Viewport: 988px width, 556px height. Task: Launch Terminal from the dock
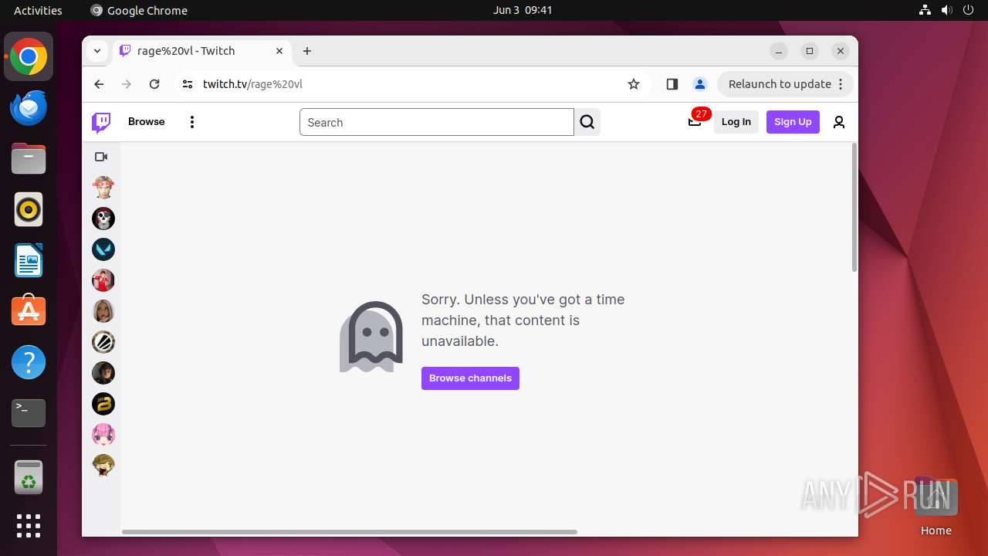click(29, 412)
